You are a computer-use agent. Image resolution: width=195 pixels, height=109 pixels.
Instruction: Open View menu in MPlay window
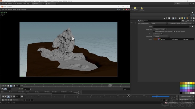pyautogui.click(x=6, y=10)
